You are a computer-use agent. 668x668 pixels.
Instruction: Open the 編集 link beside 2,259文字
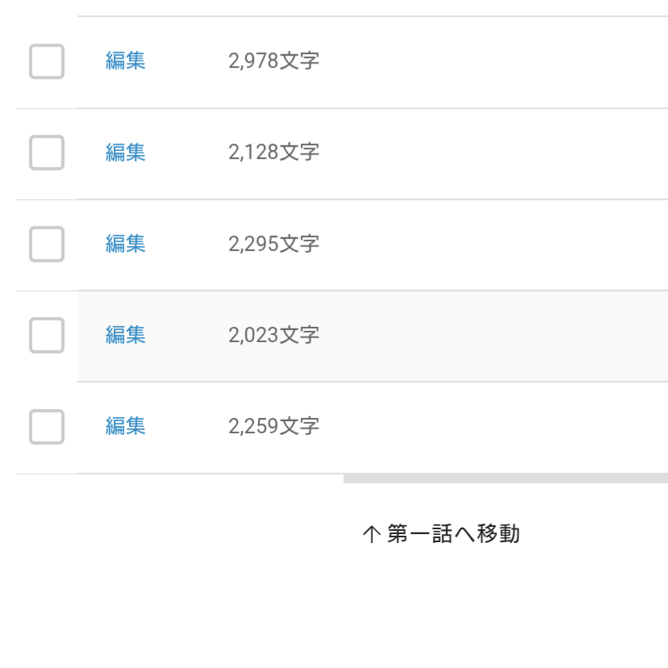(x=125, y=426)
